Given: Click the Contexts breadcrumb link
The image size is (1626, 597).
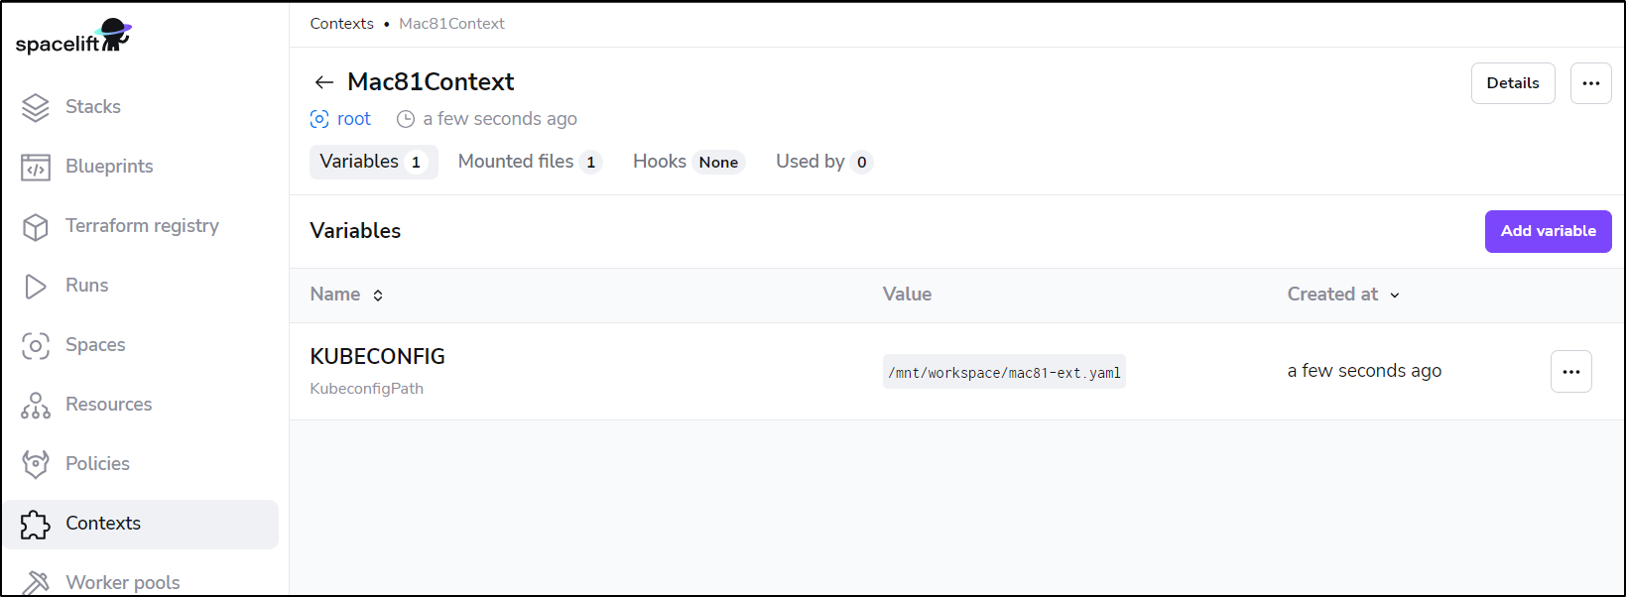Looking at the screenshot, I should pos(342,24).
